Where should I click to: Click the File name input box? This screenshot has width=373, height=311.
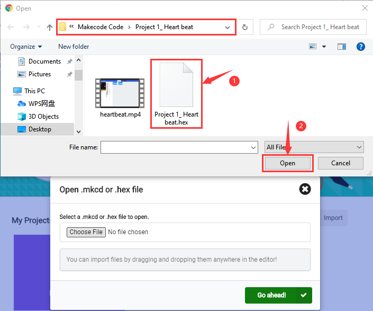pos(176,147)
